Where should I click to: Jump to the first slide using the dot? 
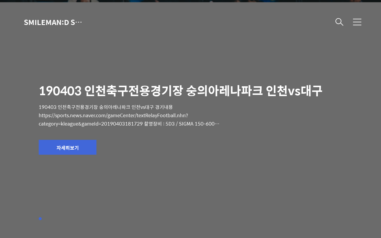coord(40,219)
